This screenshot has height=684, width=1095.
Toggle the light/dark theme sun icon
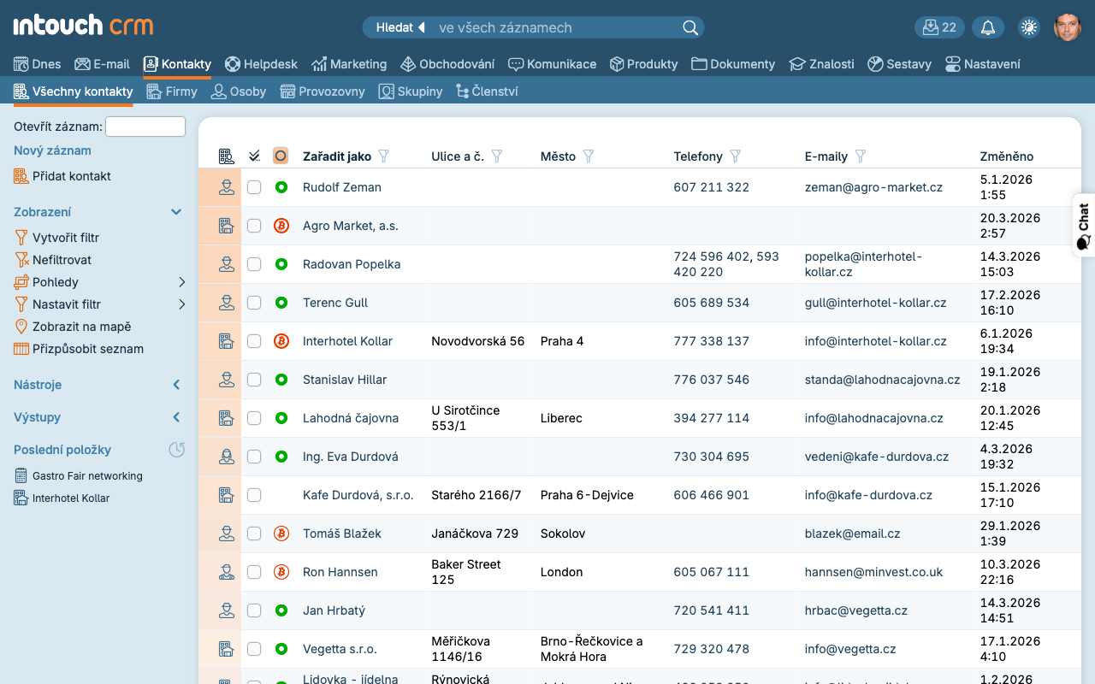pos(1028,27)
